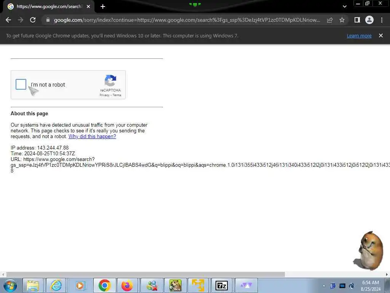Open Windows Explorer from taskbar
Image resolution: width=390 pixels, height=293 pixels.
[x=33, y=285]
